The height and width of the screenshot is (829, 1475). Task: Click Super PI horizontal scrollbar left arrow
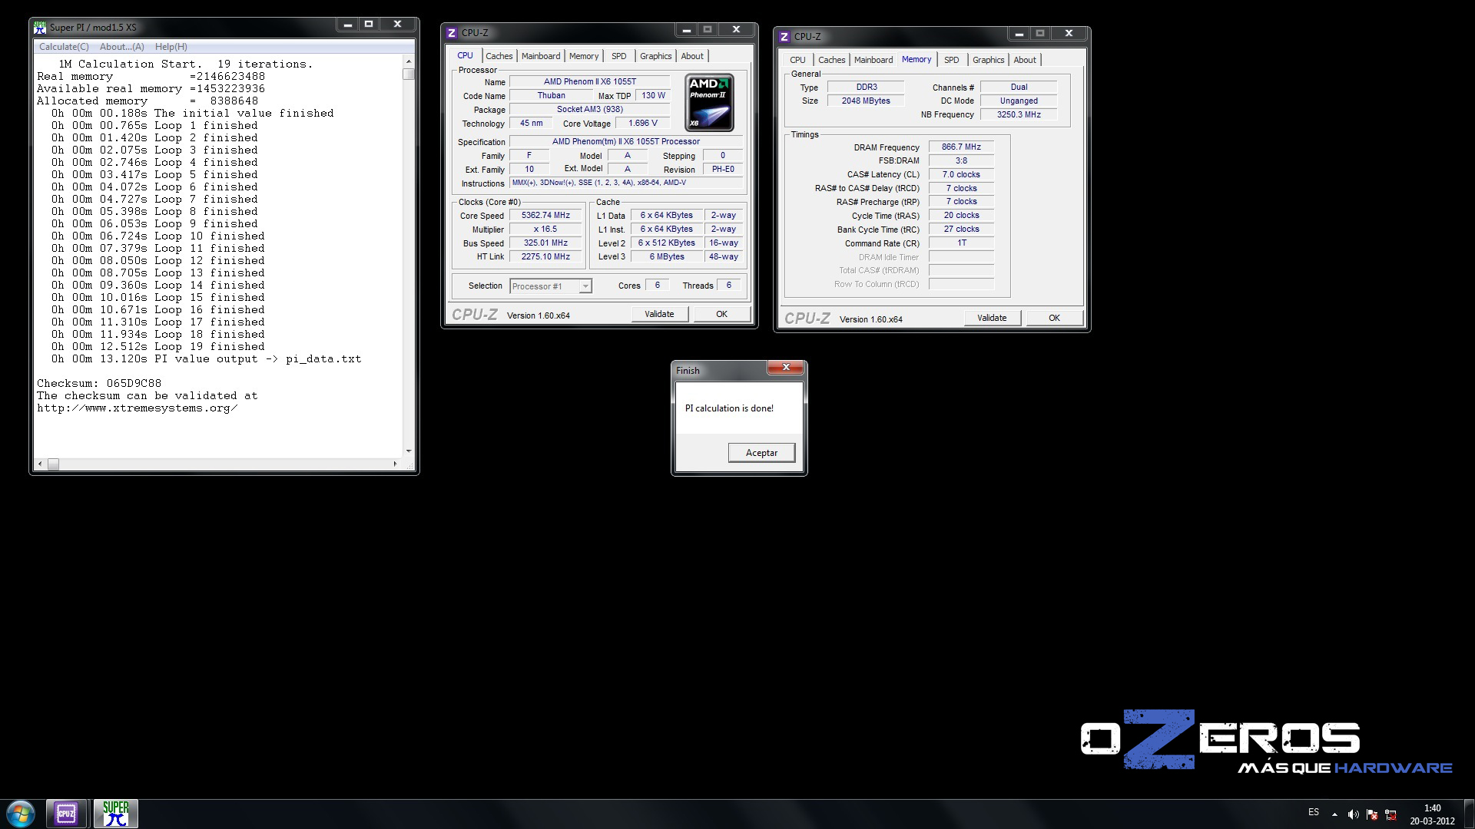tap(40, 464)
